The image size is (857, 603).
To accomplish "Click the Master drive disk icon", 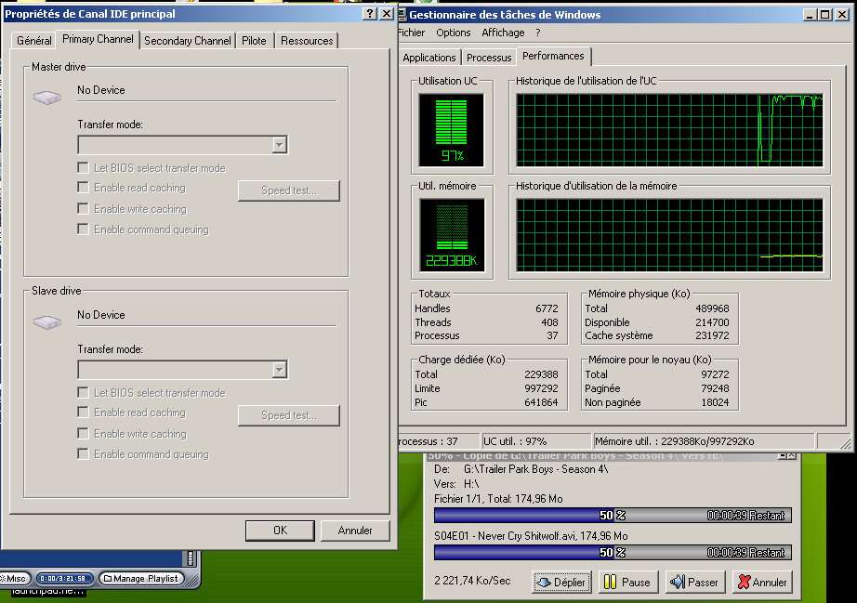I will [46, 97].
